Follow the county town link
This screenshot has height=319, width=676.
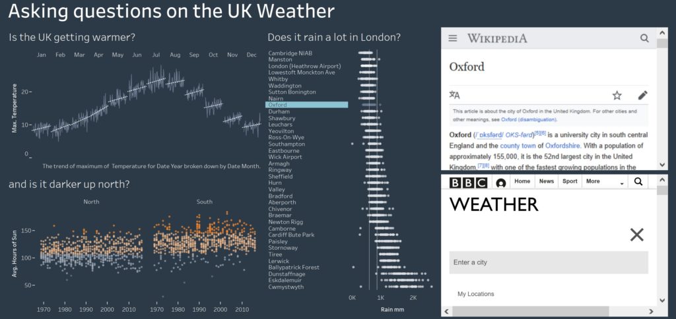point(518,146)
